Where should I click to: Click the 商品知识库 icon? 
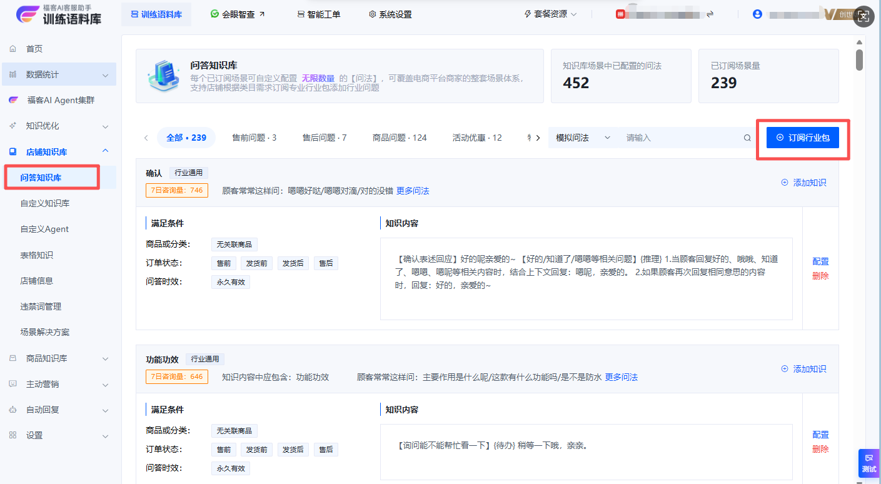(13, 358)
